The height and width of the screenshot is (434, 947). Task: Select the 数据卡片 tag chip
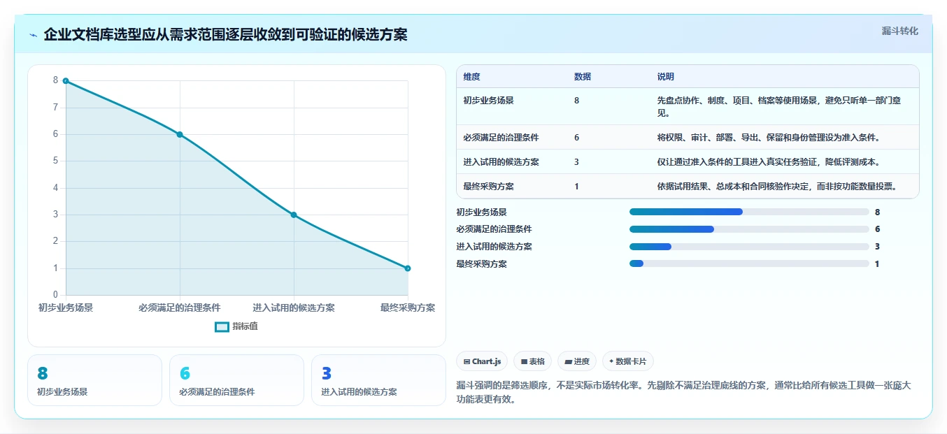[x=627, y=361]
